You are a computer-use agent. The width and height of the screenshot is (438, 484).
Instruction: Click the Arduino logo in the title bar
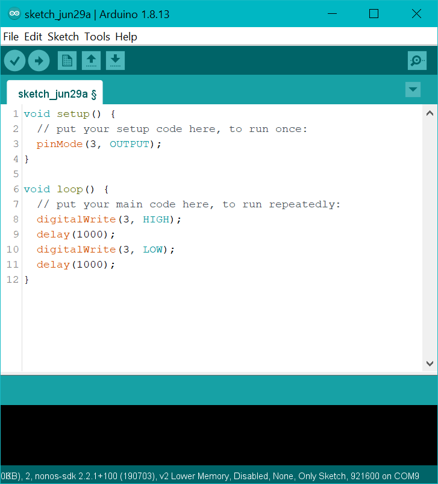(14, 14)
